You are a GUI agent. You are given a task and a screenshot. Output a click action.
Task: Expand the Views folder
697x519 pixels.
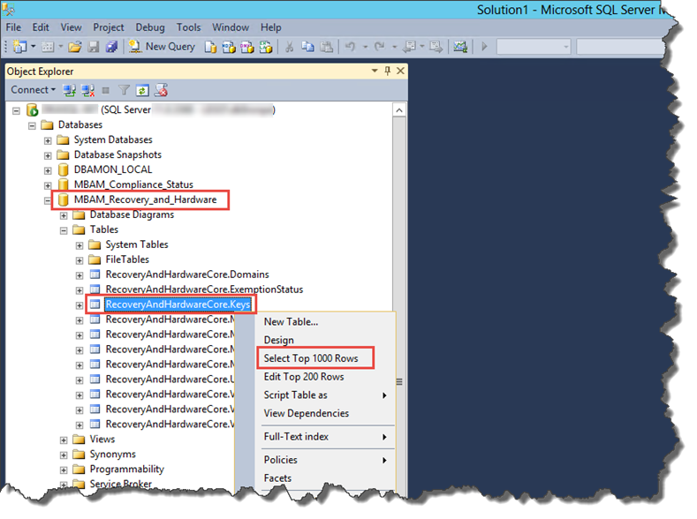point(64,440)
